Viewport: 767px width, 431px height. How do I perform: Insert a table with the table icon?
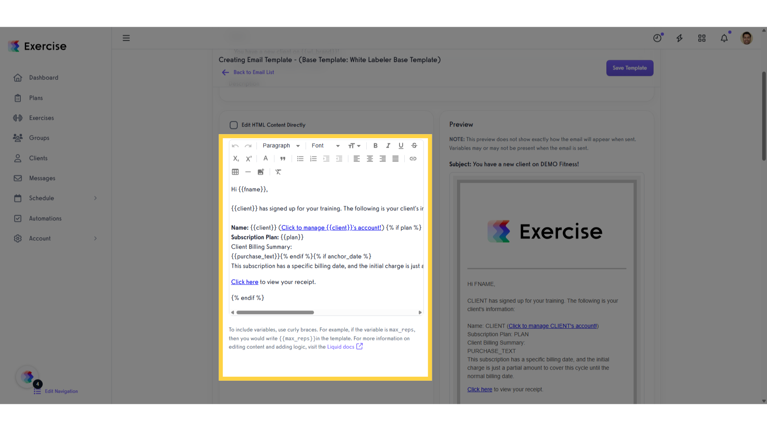[235, 172]
